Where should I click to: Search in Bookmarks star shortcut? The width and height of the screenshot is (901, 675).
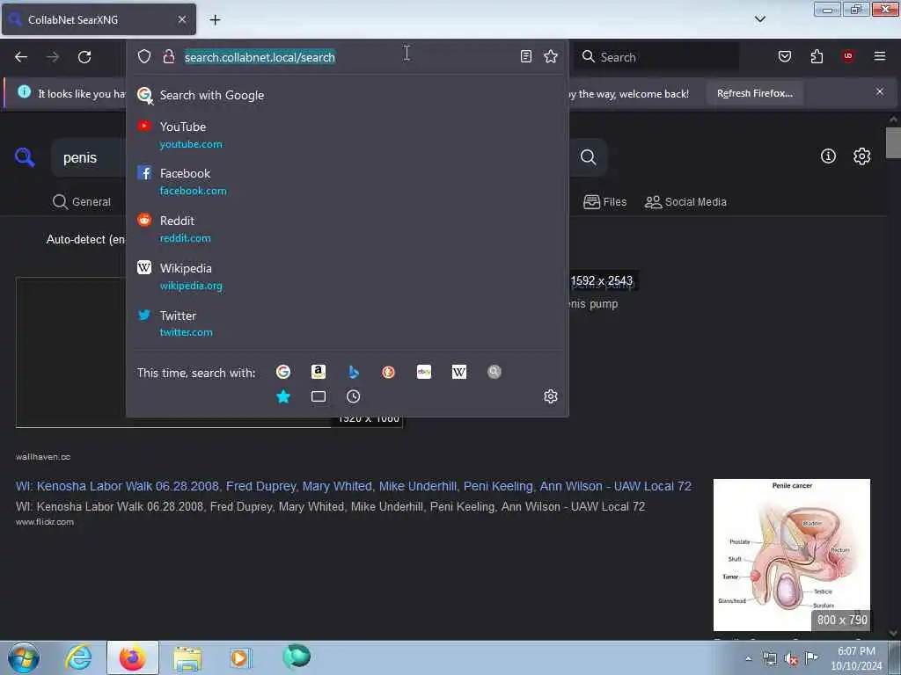283,396
